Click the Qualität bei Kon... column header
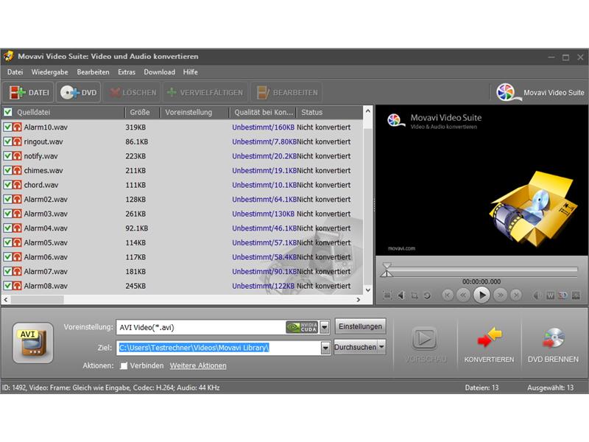 (x=263, y=112)
